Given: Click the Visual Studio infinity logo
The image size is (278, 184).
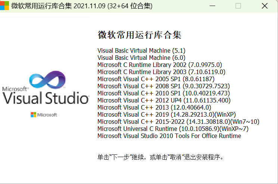Looking at the screenshot, I should pos(47,80).
